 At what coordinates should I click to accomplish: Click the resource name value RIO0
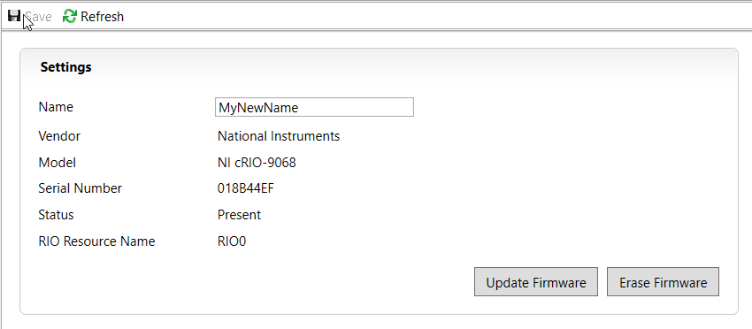tap(232, 241)
